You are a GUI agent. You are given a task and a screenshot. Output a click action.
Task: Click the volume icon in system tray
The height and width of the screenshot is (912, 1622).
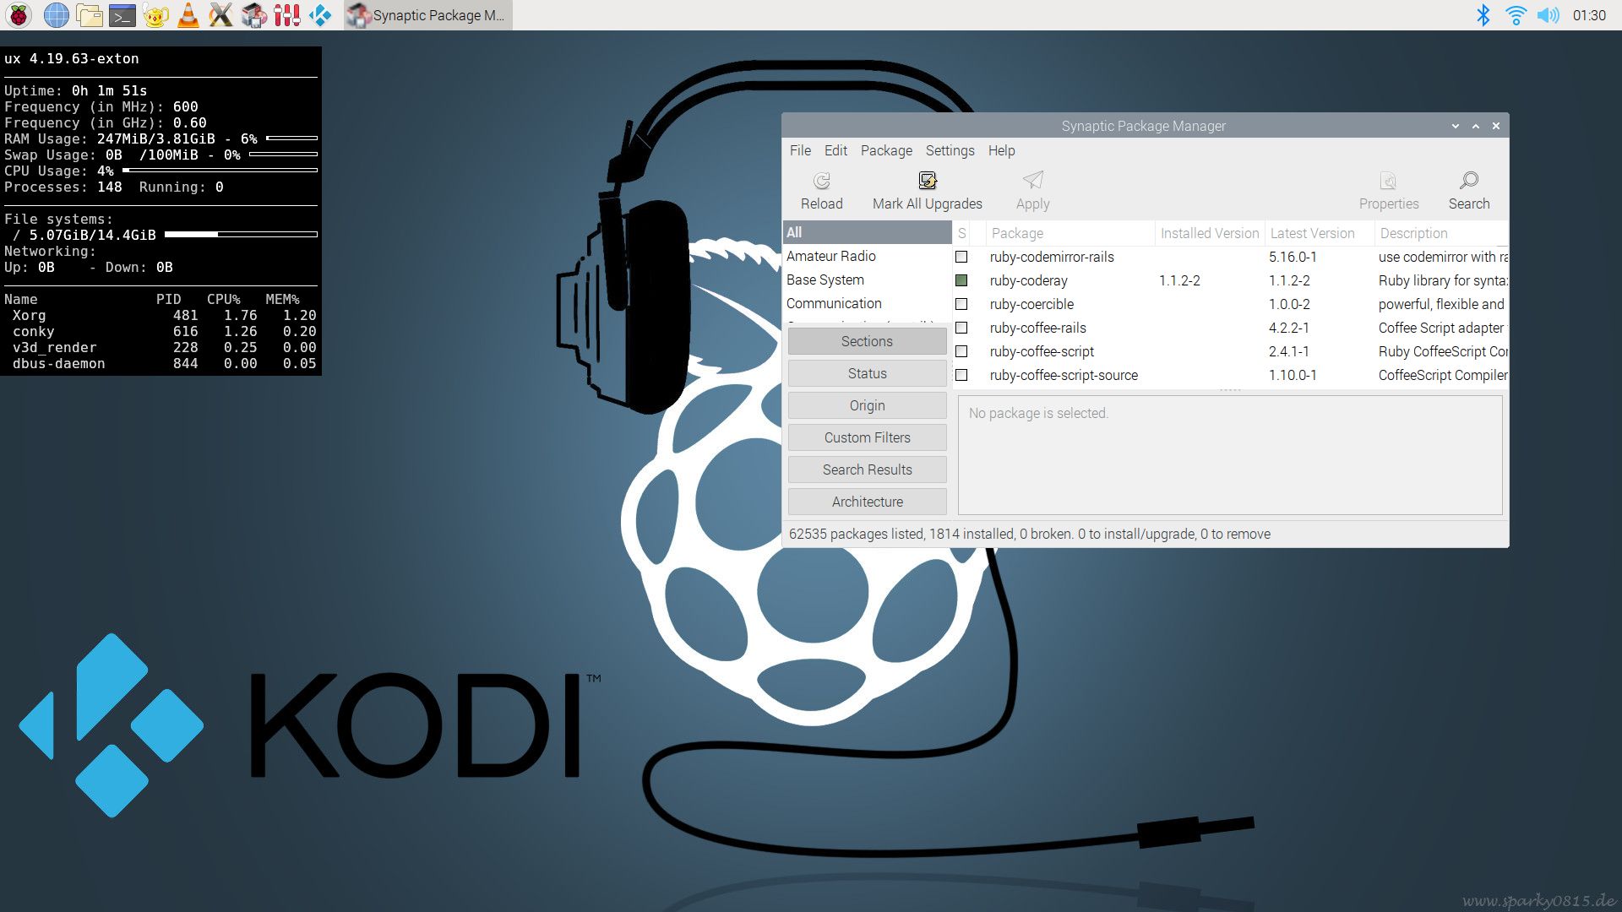1549,14
